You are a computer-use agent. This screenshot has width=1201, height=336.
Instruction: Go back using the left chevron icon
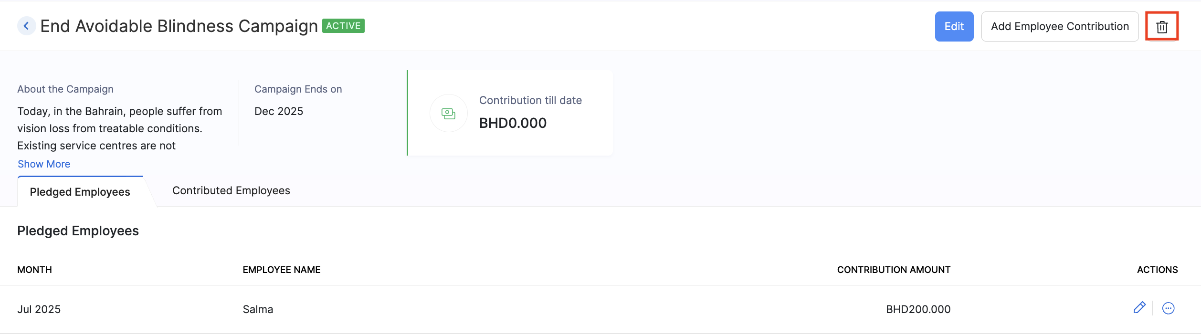27,26
